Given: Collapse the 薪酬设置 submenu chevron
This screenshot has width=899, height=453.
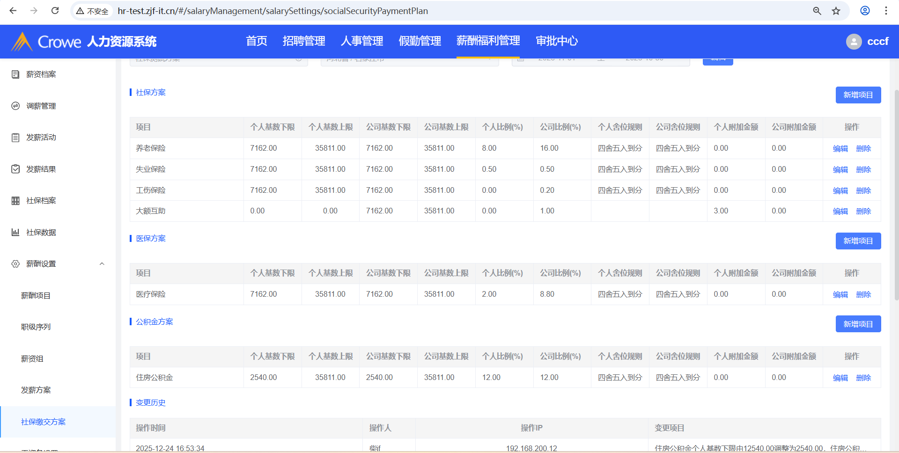Looking at the screenshot, I should (102, 264).
